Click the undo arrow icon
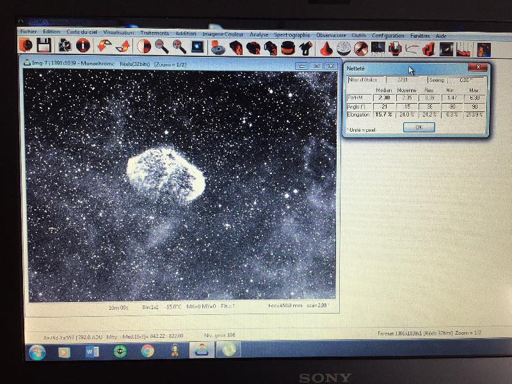Screen dimensions: 512x384 (105, 45)
